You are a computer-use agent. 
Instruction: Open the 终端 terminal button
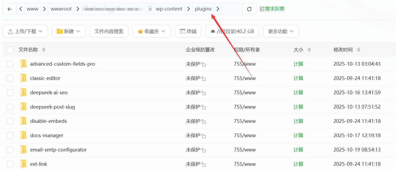pyautogui.click(x=188, y=31)
